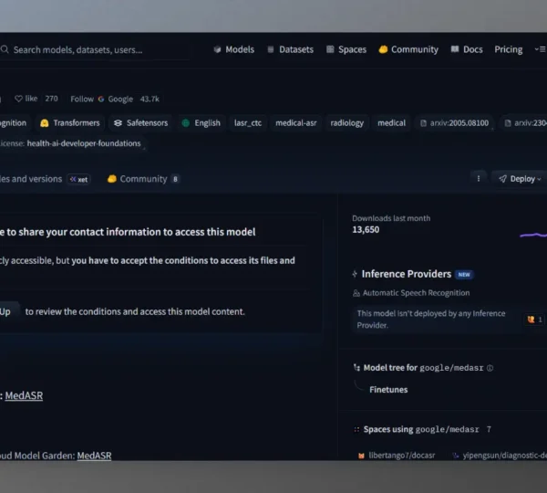Click the three-dot more options icon

(x=479, y=179)
